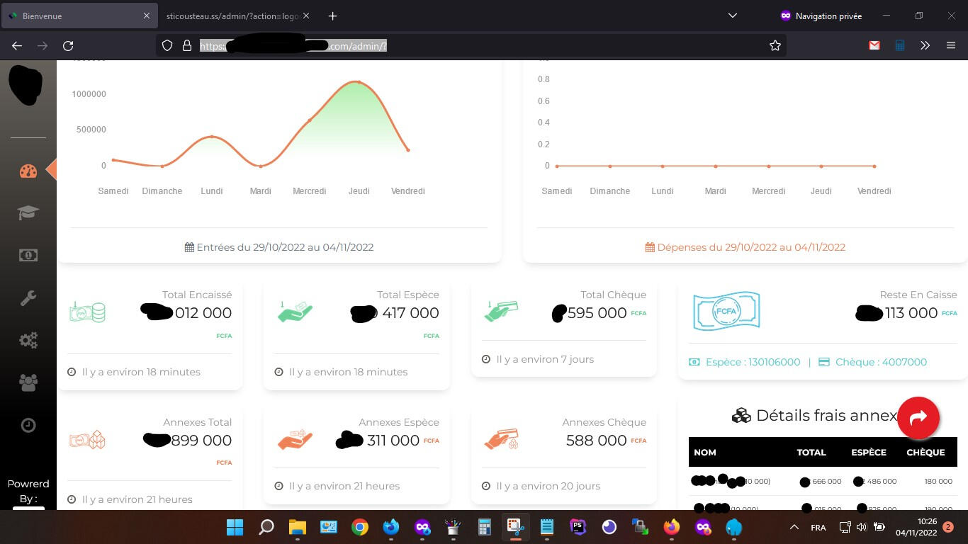Open the Firefox hamburger application menu
Viewport: 968px width, 544px height.
[x=950, y=45]
